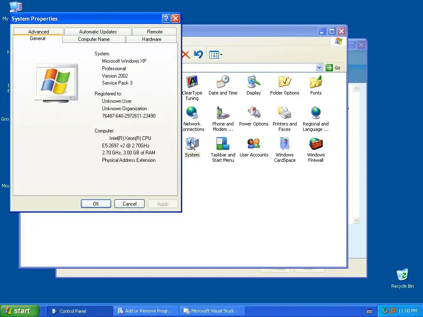Switch to Control Panel taskbar button
This screenshot has width=423, height=317.
click(x=80, y=311)
